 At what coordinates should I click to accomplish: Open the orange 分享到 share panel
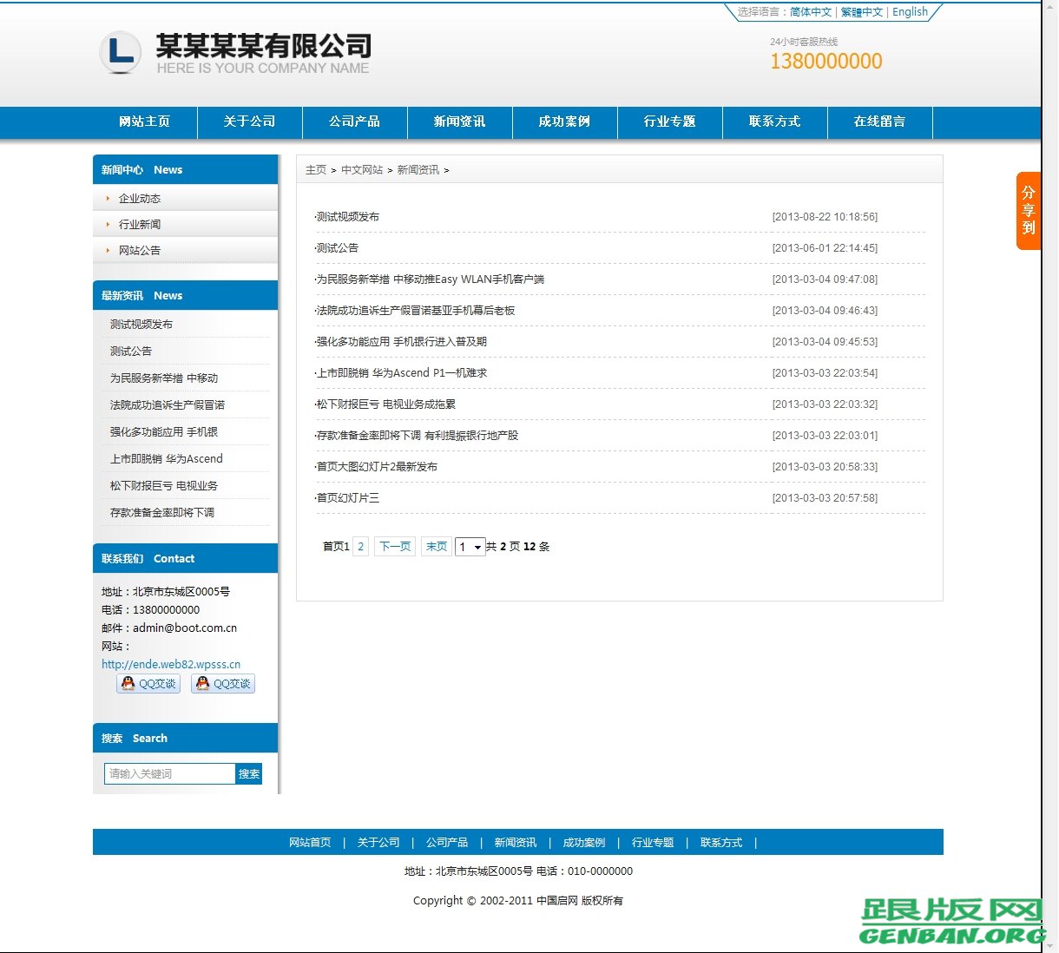(1029, 211)
